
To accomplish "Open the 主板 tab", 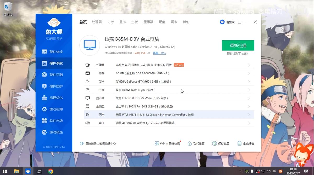I will coord(134,22).
